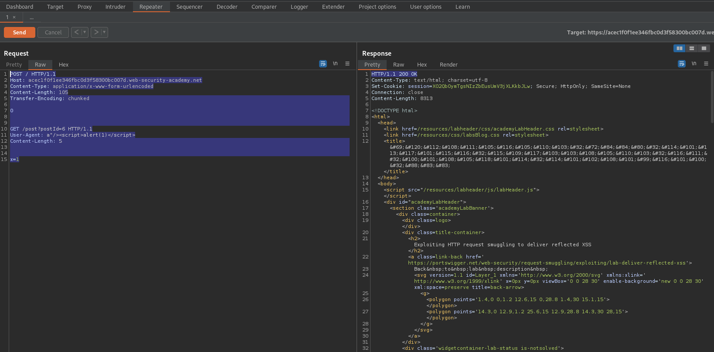
Task: Switch to combined tabbed layout view
Action: click(704, 48)
